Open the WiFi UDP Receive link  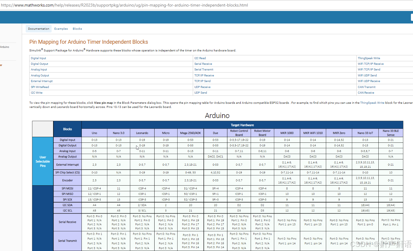369,81
